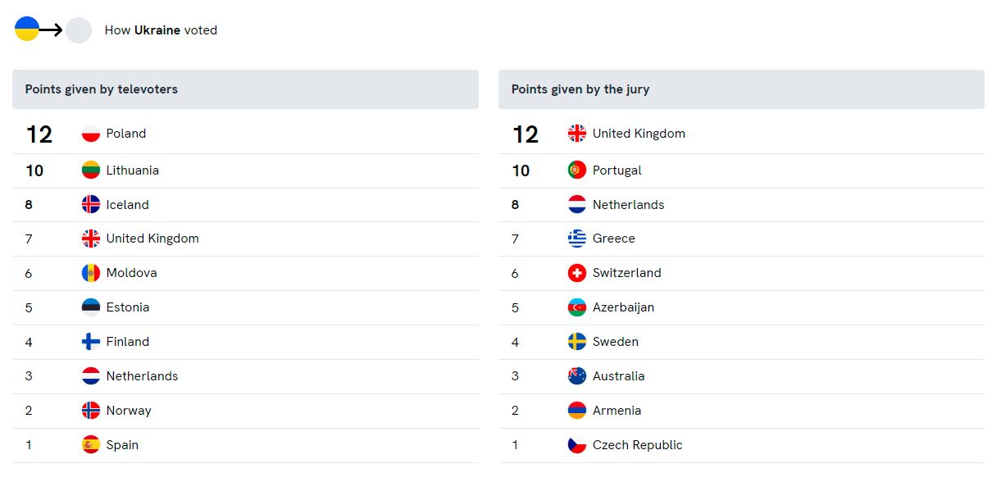
Task: Select 'Points given by televoters' header
Action: [102, 89]
